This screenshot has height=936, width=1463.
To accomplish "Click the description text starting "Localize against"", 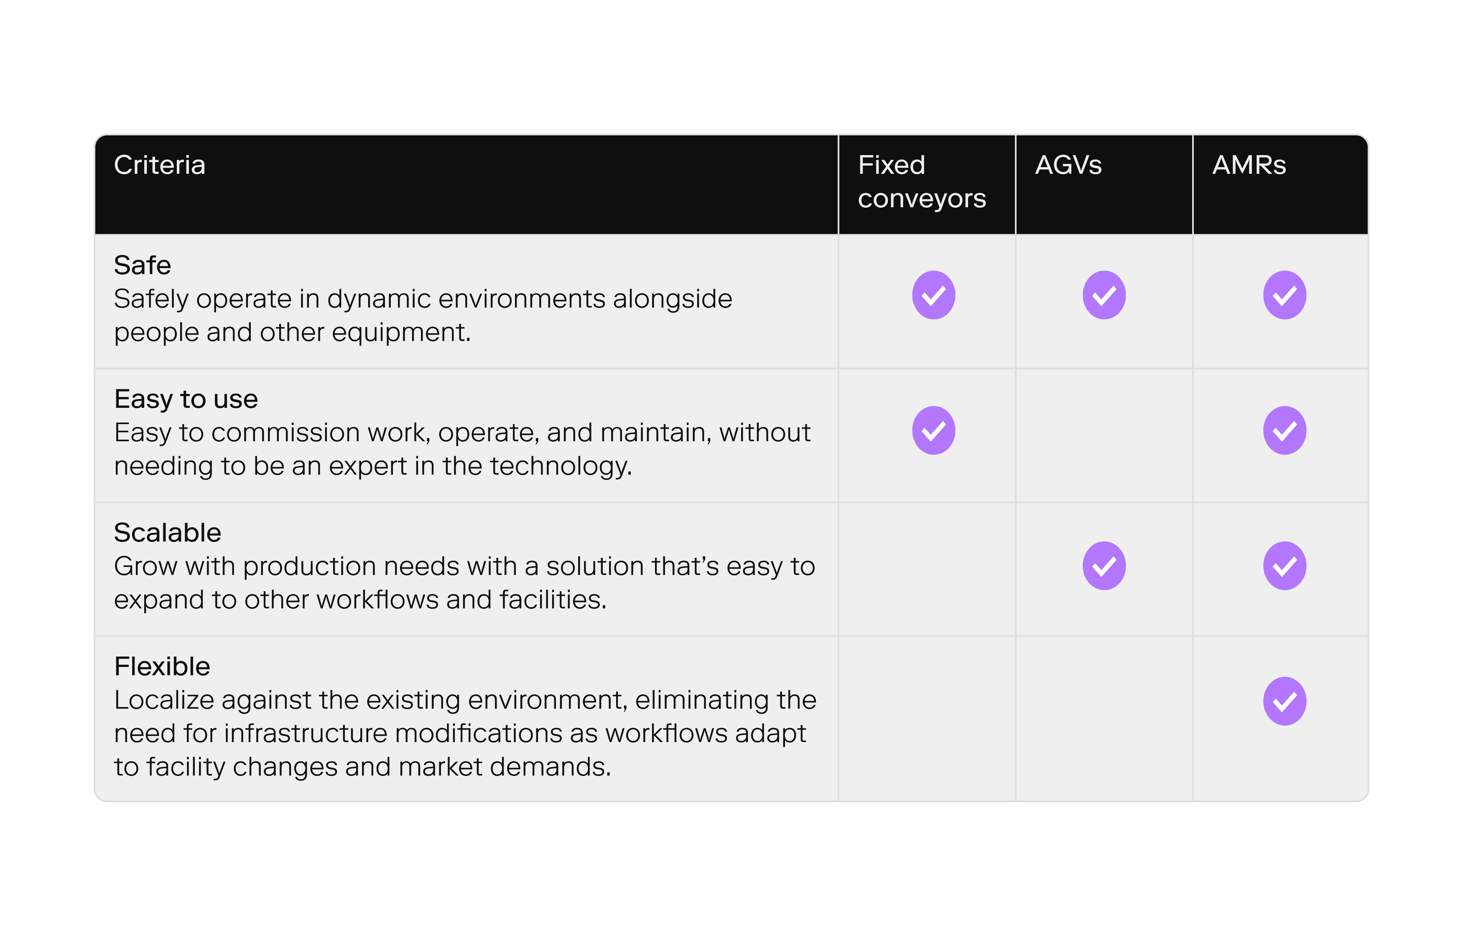I will pos(465,734).
